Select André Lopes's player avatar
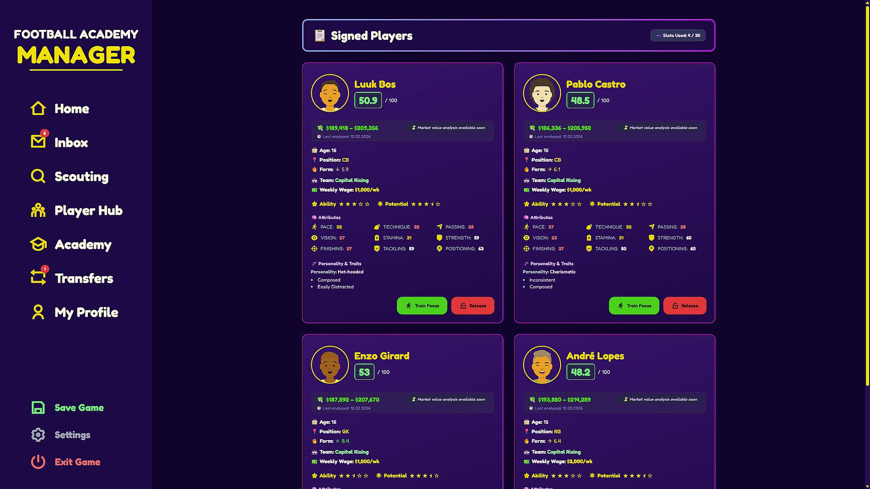 (542, 365)
